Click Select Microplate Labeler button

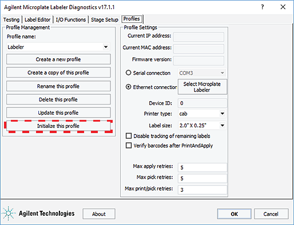click(x=202, y=87)
